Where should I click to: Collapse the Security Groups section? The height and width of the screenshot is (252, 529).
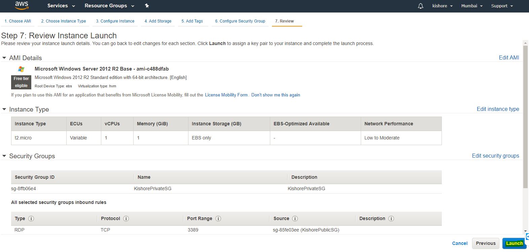pos(4,156)
